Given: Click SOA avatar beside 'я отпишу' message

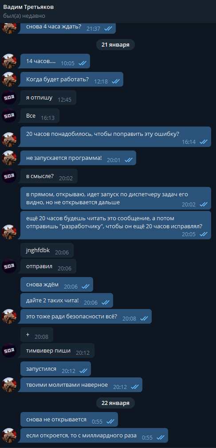Looking at the screenshot, I should (x=9, y=97).
